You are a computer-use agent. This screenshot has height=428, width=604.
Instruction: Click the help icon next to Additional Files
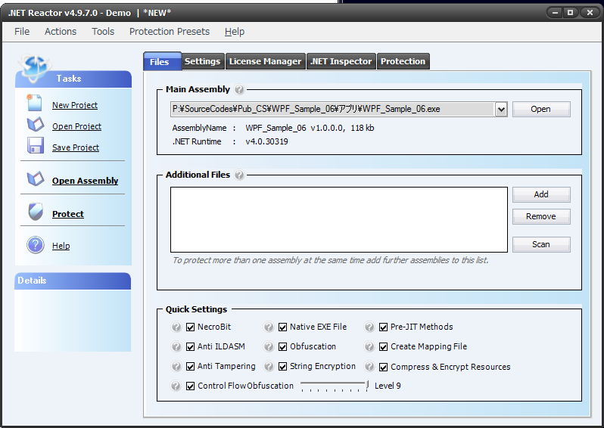pos(239,175)
